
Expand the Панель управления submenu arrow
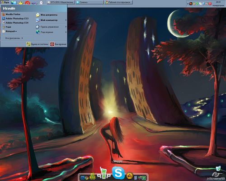pos(66,27)
